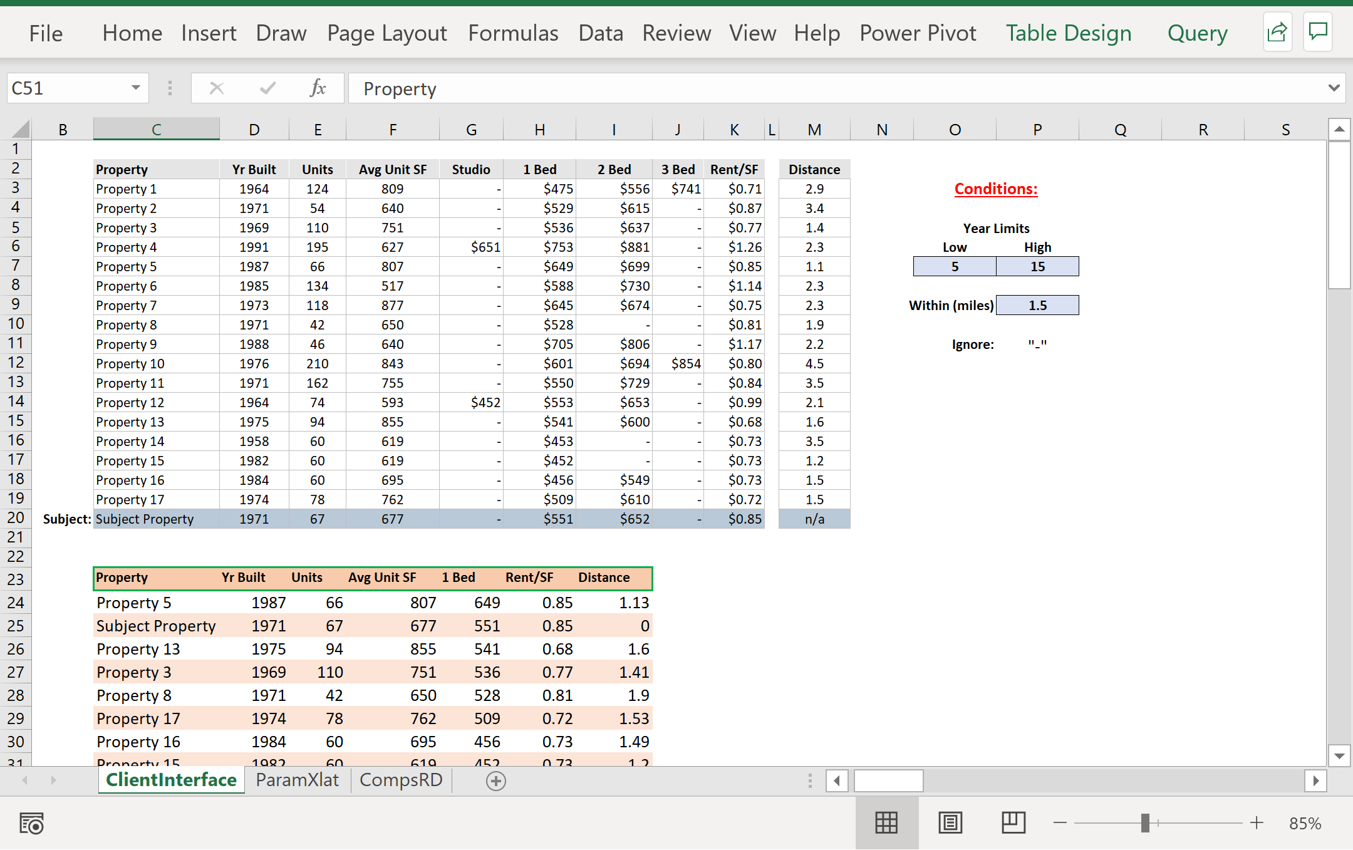Click the zoom slider handle

1145,823
